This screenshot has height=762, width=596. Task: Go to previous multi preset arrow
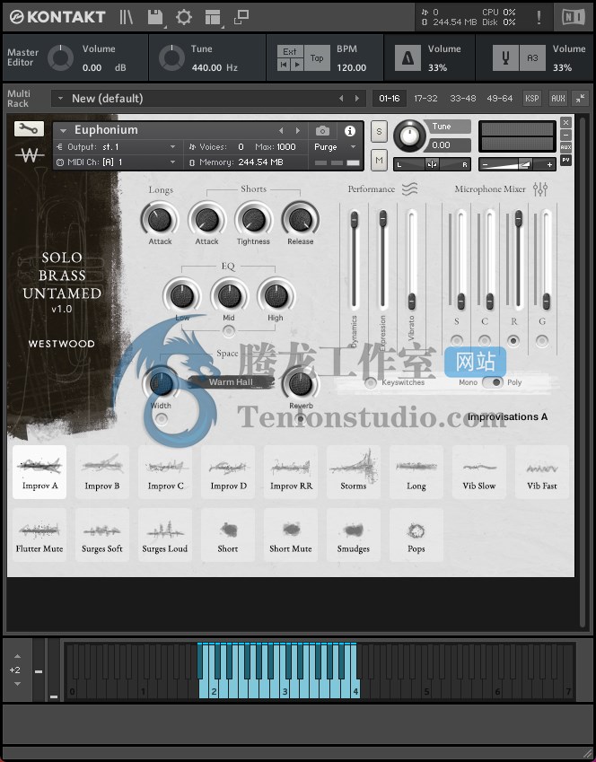[x=341, y=99]
